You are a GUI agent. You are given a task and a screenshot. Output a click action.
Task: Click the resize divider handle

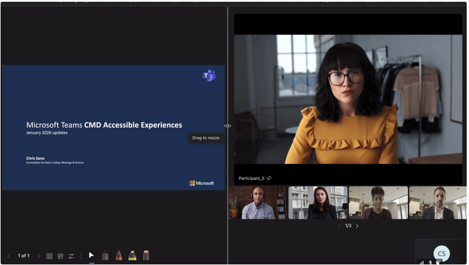point(227,125)
